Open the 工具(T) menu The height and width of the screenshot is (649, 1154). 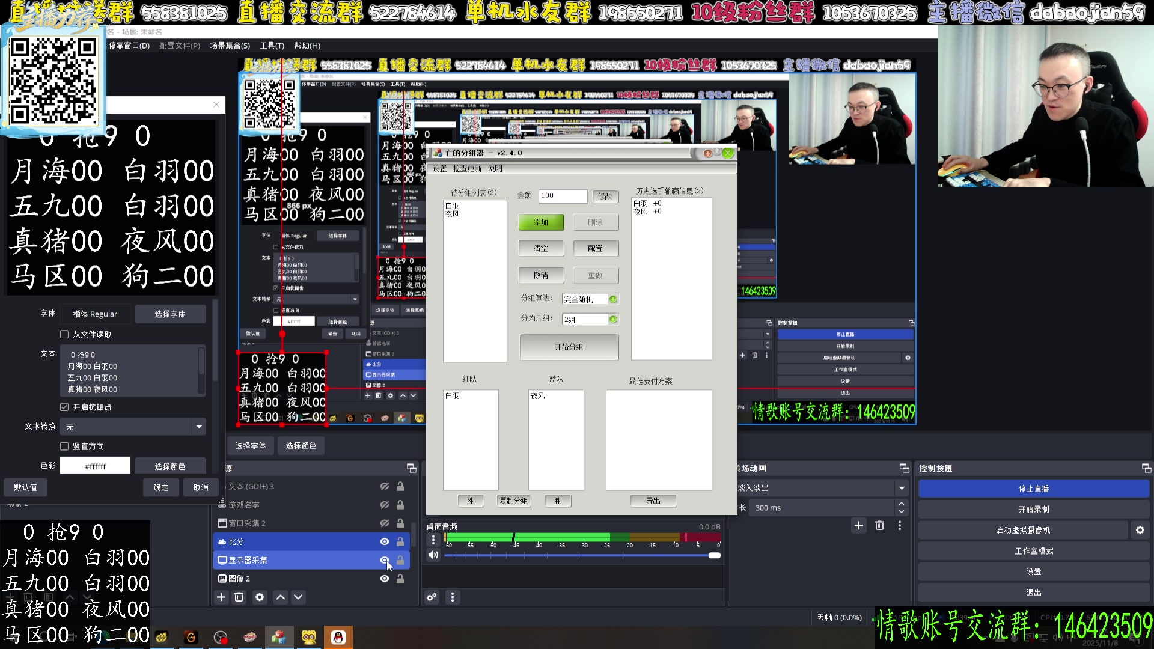tap(272, 46)
